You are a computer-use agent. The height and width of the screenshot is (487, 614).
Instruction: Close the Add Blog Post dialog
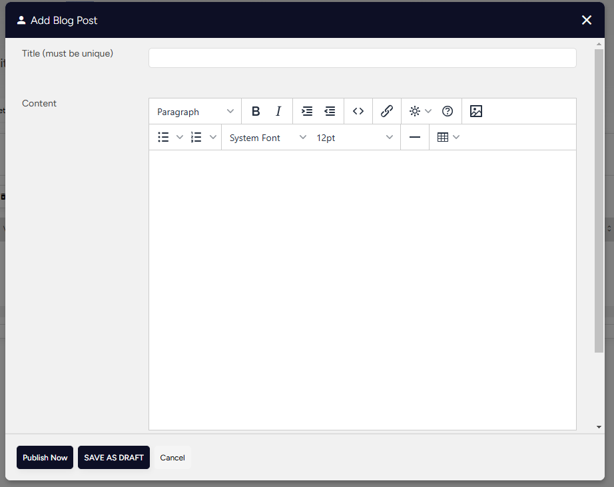point(587,20)
